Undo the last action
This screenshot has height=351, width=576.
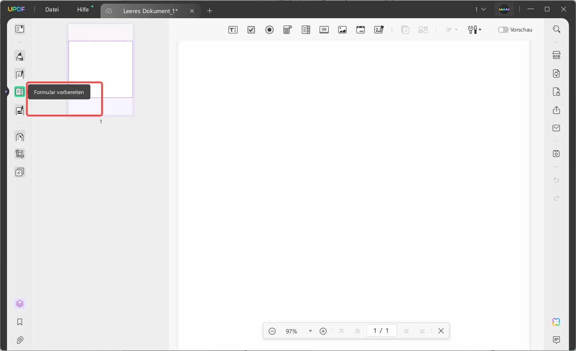(556, 180)
